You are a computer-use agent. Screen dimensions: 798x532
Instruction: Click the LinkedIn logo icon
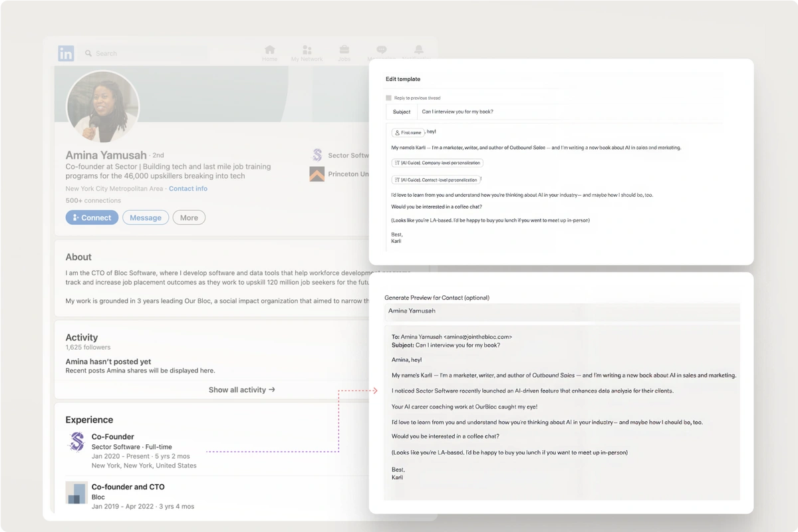click(x=66, y=54)
